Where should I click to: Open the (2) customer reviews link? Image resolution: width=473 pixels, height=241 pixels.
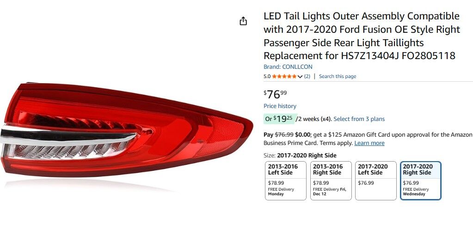[307, 77]
